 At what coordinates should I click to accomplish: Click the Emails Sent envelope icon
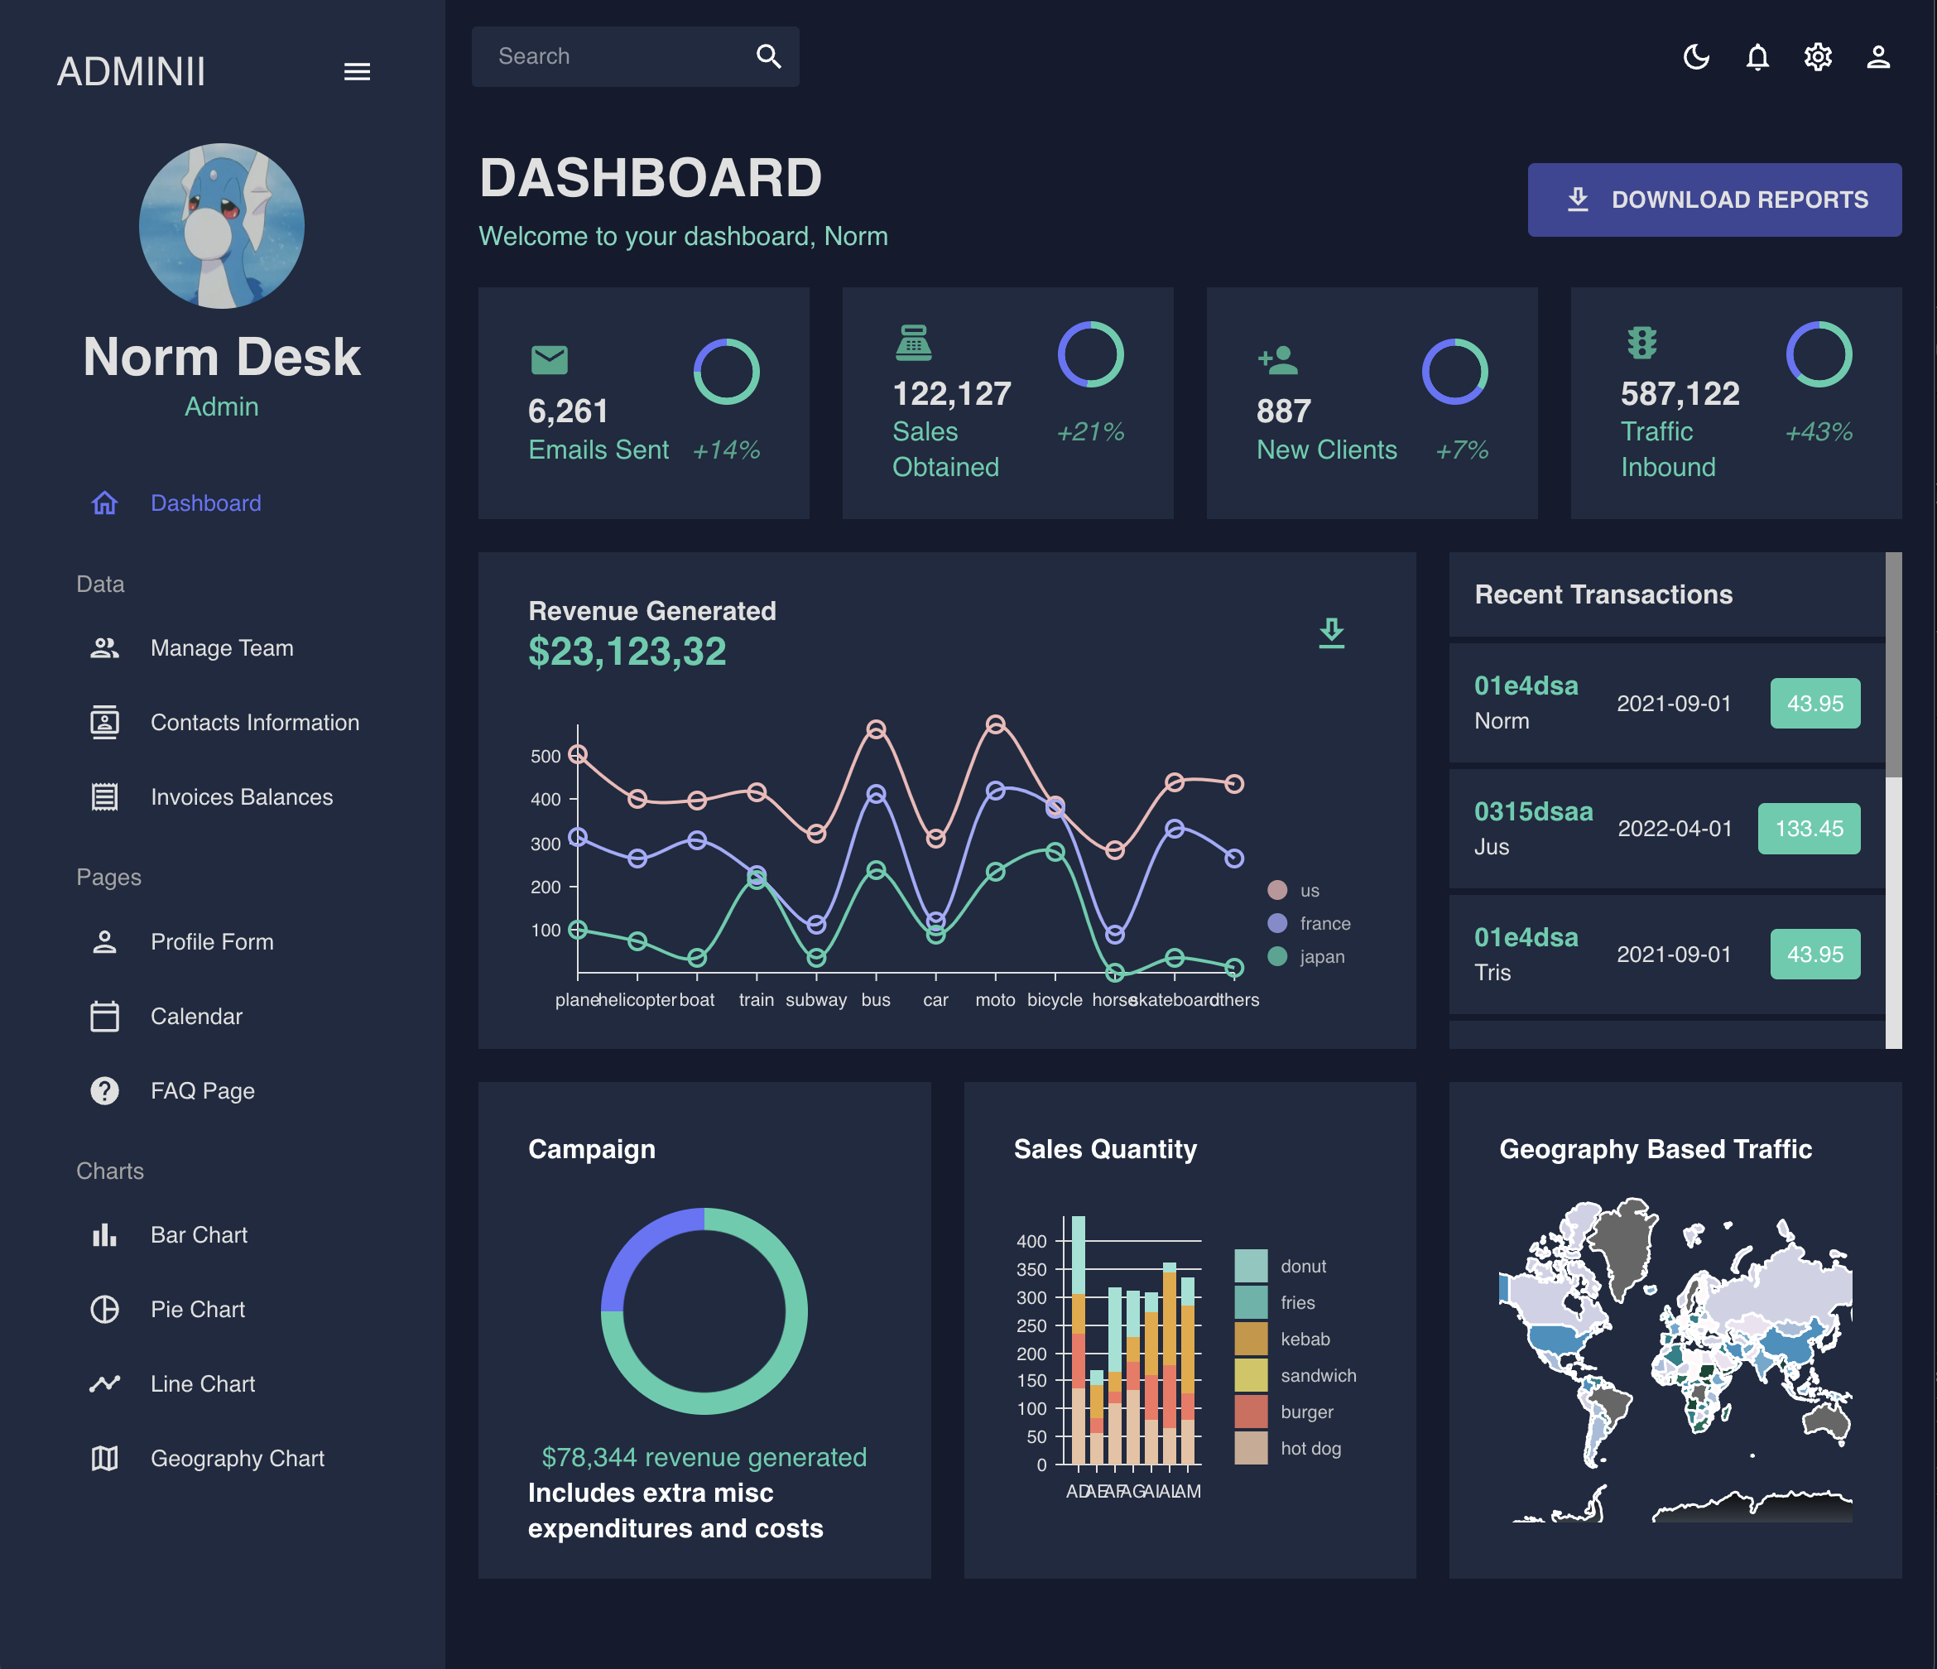pos(549,360)
